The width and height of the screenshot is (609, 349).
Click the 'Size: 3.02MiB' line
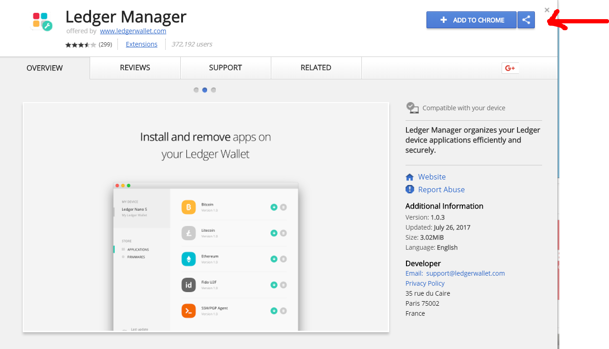425,237
